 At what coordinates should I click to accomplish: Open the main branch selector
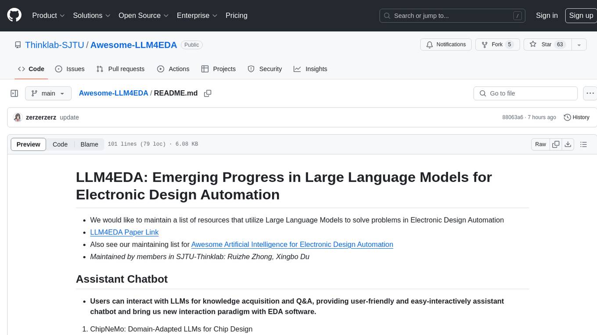(x=48, y=93)
